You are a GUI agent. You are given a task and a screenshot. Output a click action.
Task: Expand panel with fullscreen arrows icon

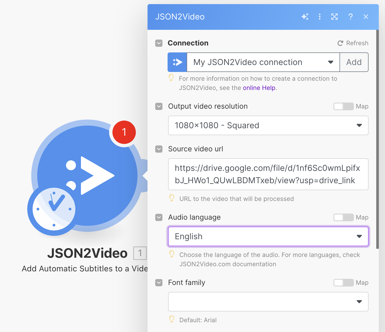[x=334, y=17]
